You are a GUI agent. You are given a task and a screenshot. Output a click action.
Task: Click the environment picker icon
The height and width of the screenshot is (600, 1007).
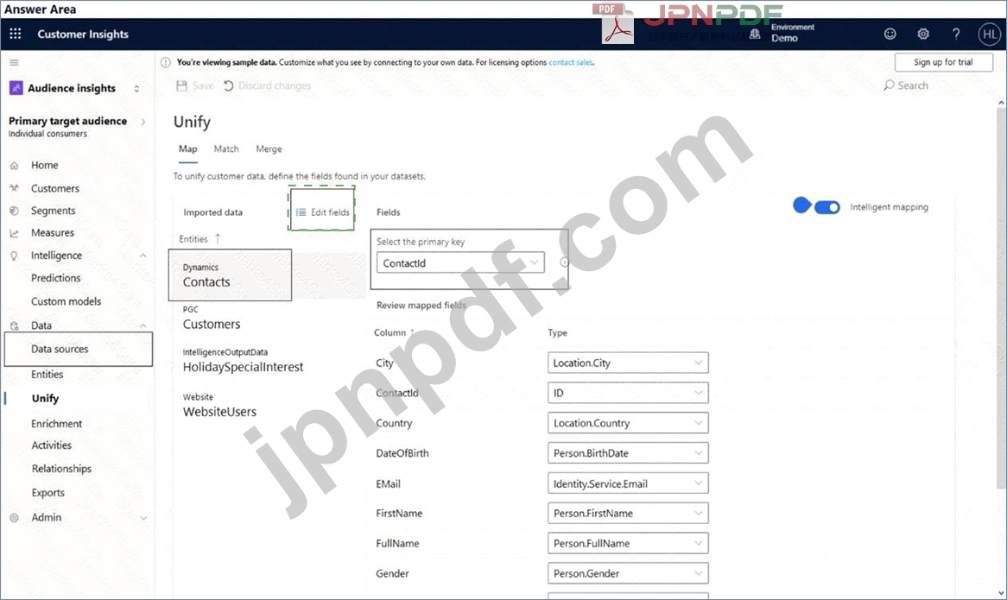(755, 34)
